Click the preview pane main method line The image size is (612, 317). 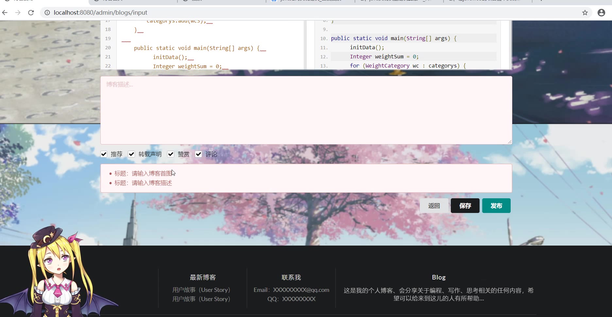click(x=394, y=38)
